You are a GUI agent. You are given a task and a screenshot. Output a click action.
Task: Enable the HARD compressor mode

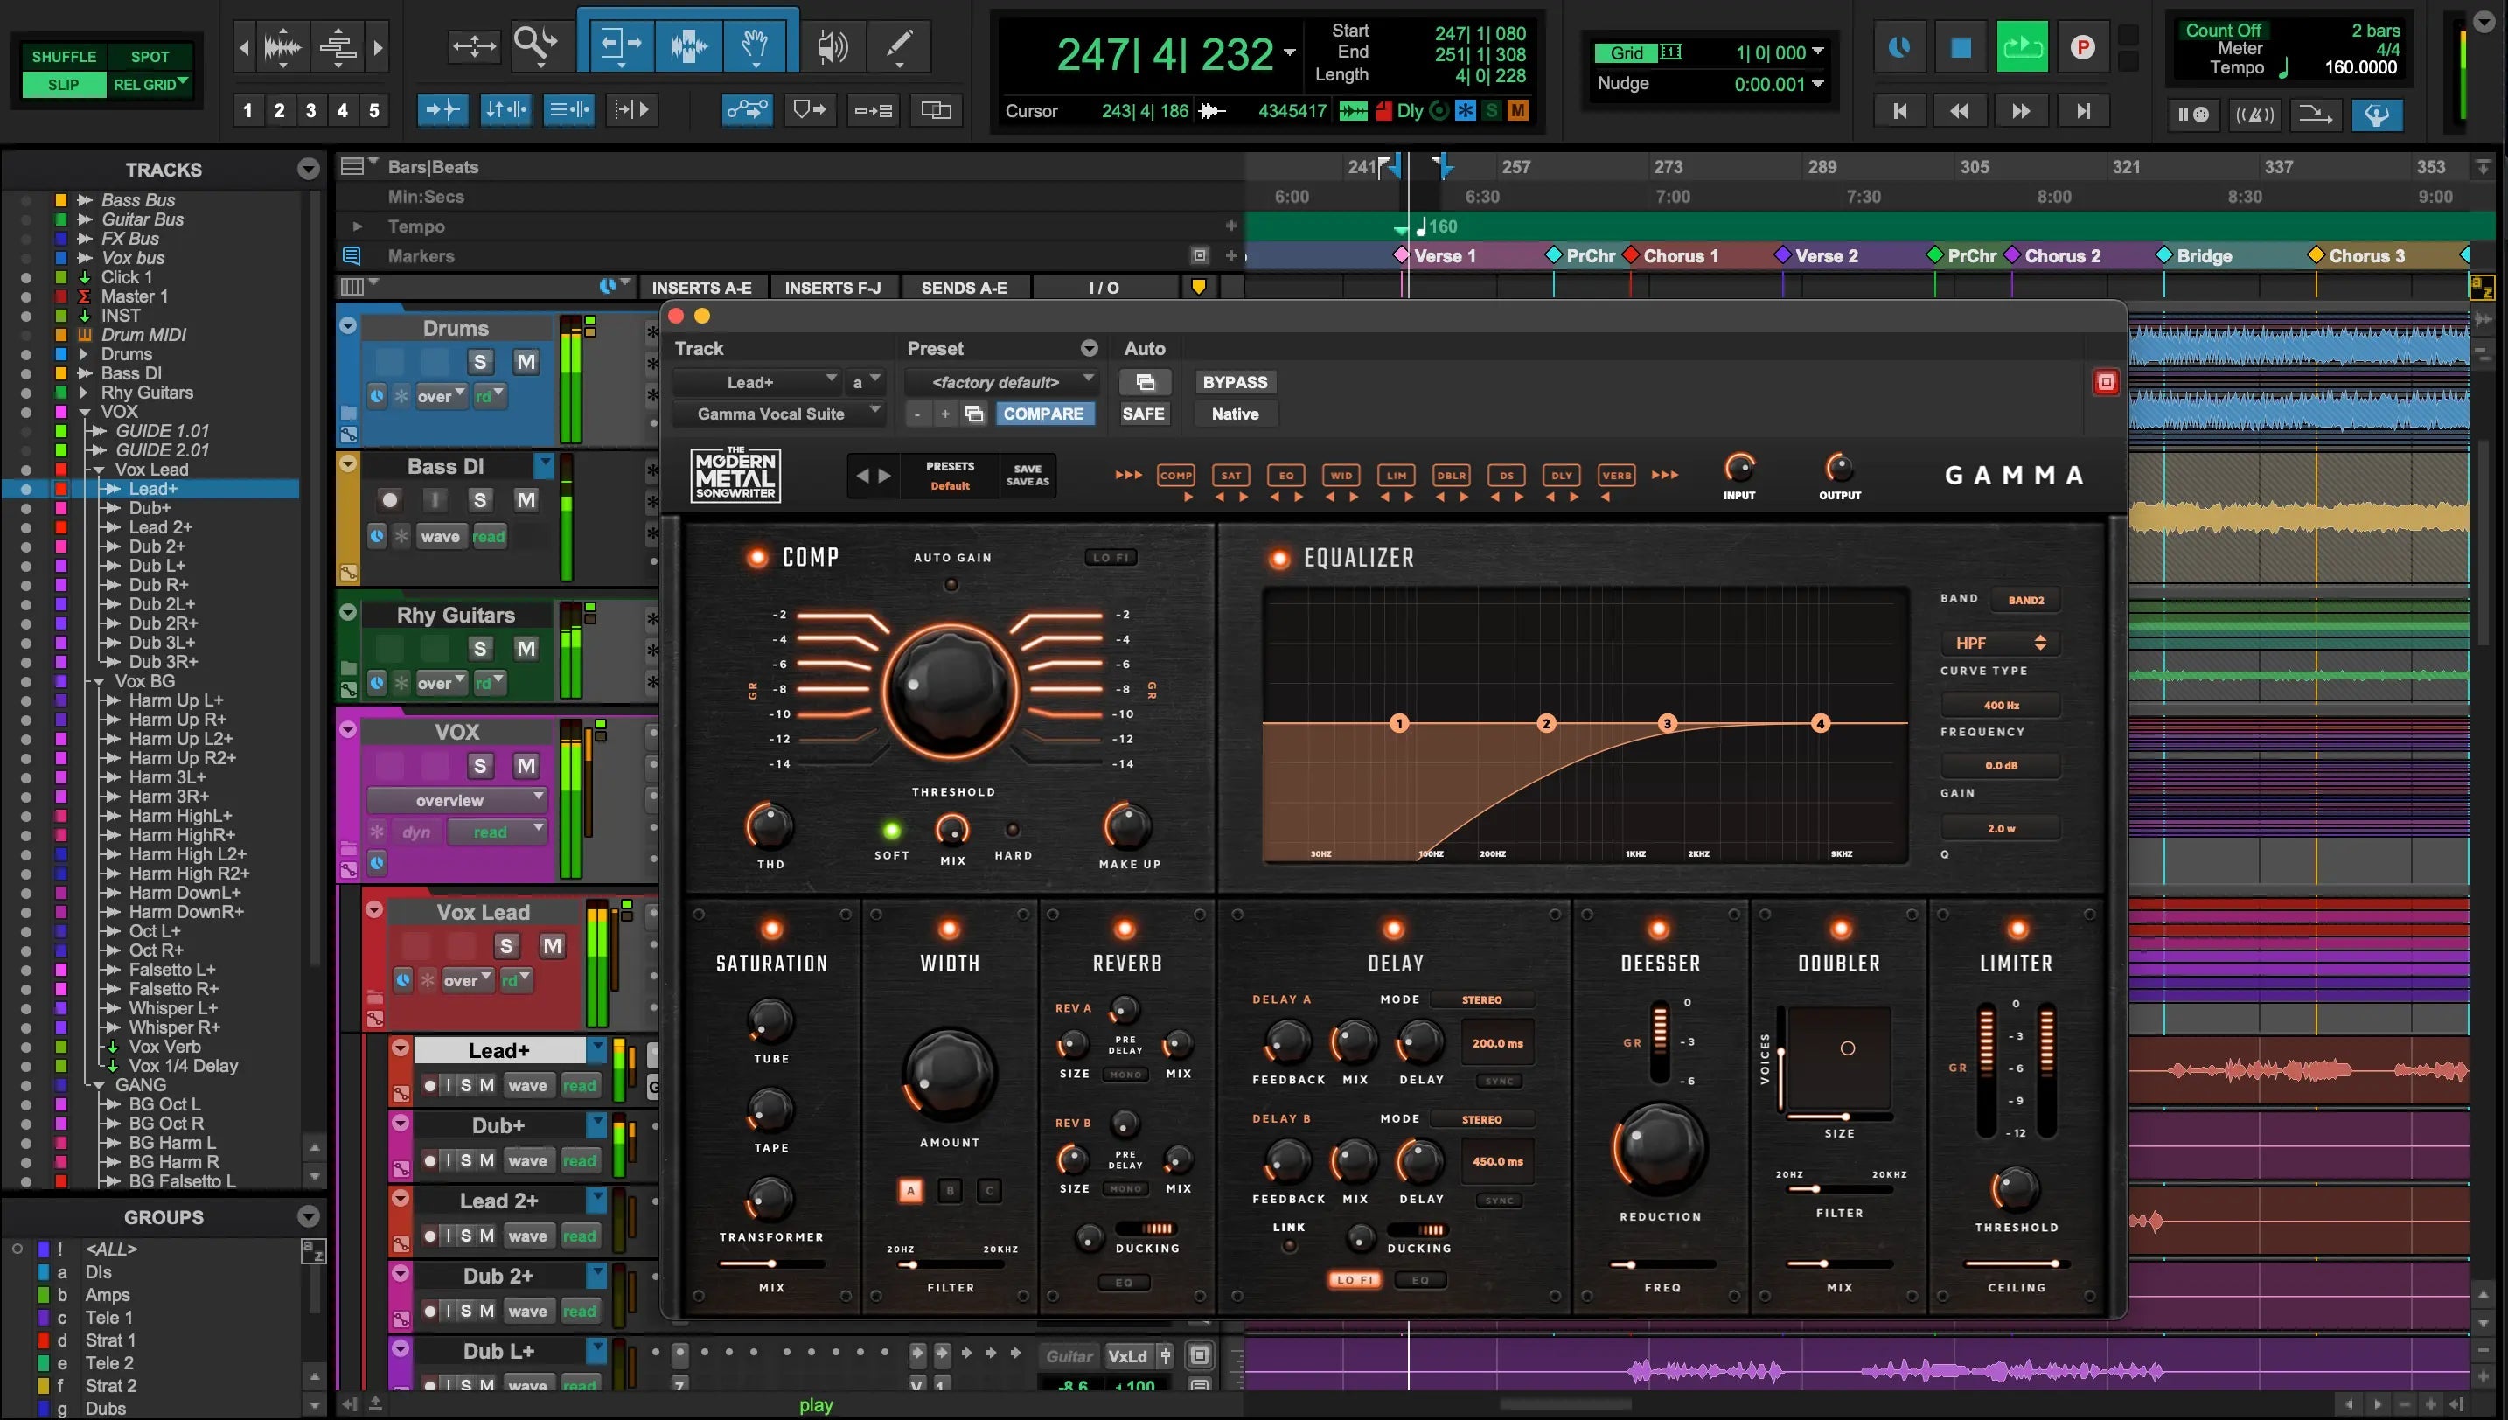pyautogui.click(x=1012, y=830)
